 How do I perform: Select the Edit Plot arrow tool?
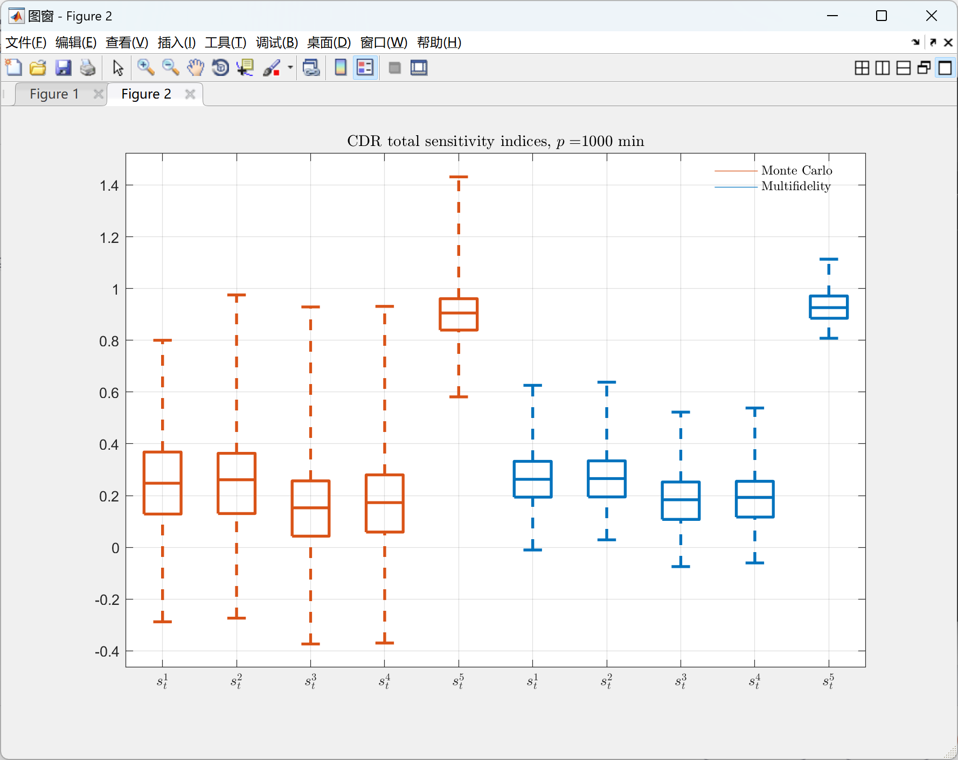[118, 68]
